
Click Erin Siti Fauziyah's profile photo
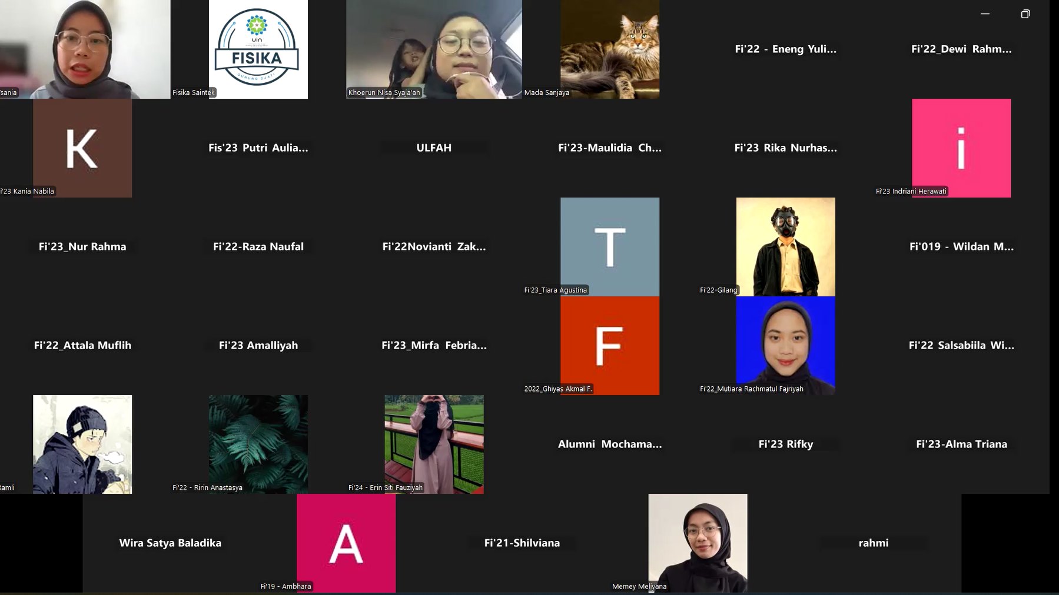pos(434,444)
